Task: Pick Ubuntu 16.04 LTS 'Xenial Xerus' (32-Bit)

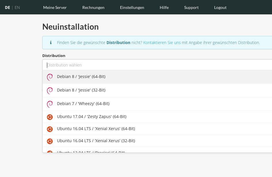Action: [x=157, y=141]
